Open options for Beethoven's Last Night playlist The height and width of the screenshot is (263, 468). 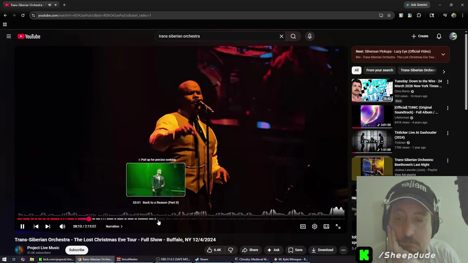(x=448, y=160)
